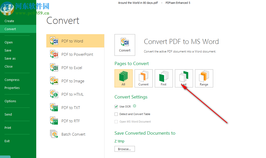
Task: Browse for a save destination folder
Action: pos(124,149)
